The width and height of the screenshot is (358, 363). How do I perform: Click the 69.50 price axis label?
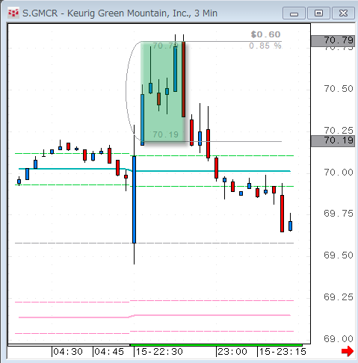[x=339, y=255]
